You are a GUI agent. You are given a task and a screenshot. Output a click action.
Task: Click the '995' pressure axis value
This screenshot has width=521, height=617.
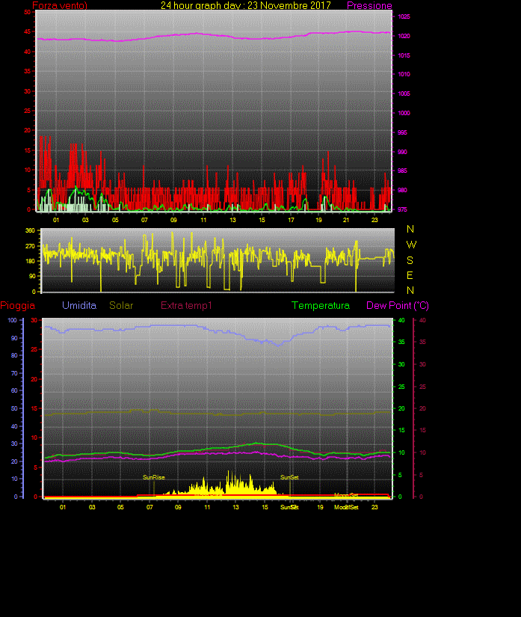tap(402, 132)
